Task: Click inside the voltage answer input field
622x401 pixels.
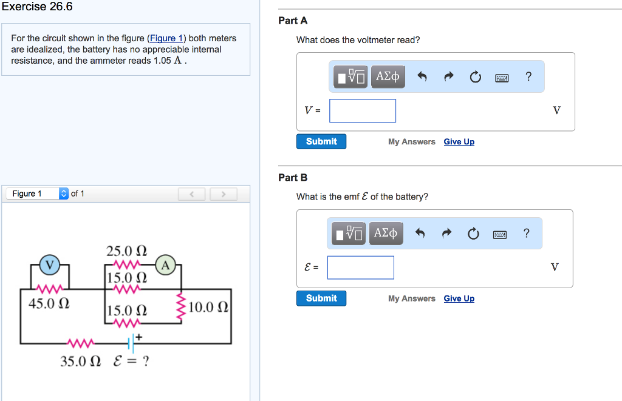Action: (362, 110)
